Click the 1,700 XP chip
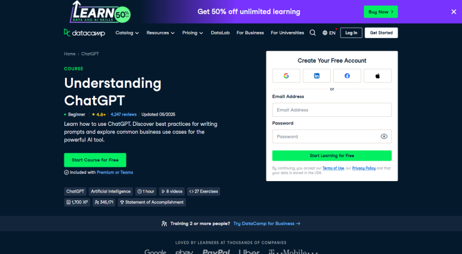462x254 pixels. 77,202
